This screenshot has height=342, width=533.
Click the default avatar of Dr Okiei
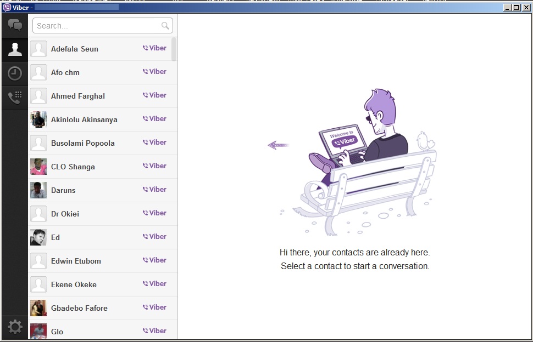(x=38, y=214)
